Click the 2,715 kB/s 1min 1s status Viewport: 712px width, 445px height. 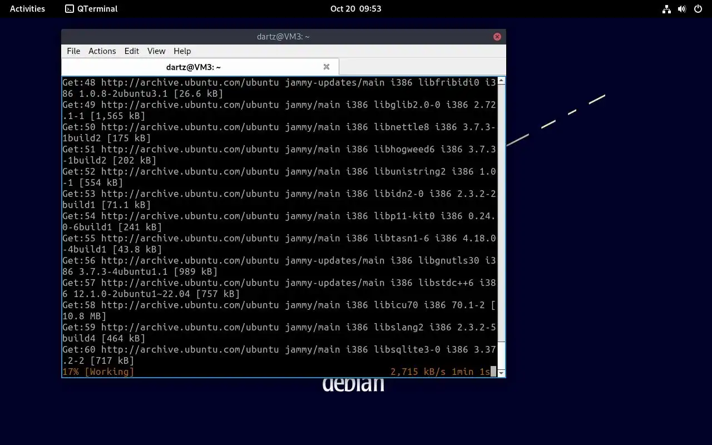coord(440,372)
